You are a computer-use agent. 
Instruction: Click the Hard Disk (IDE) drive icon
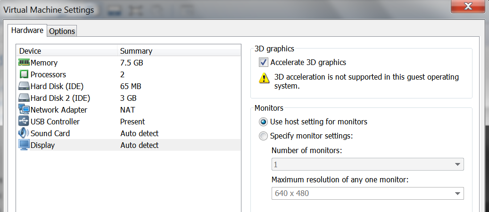24,86
